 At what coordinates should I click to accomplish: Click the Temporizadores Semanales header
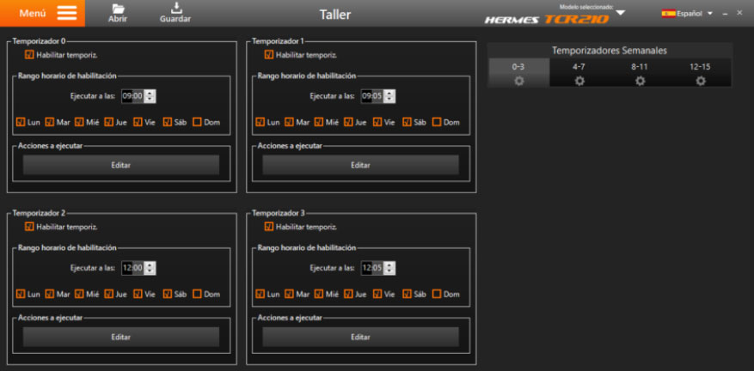click(610, 51)
